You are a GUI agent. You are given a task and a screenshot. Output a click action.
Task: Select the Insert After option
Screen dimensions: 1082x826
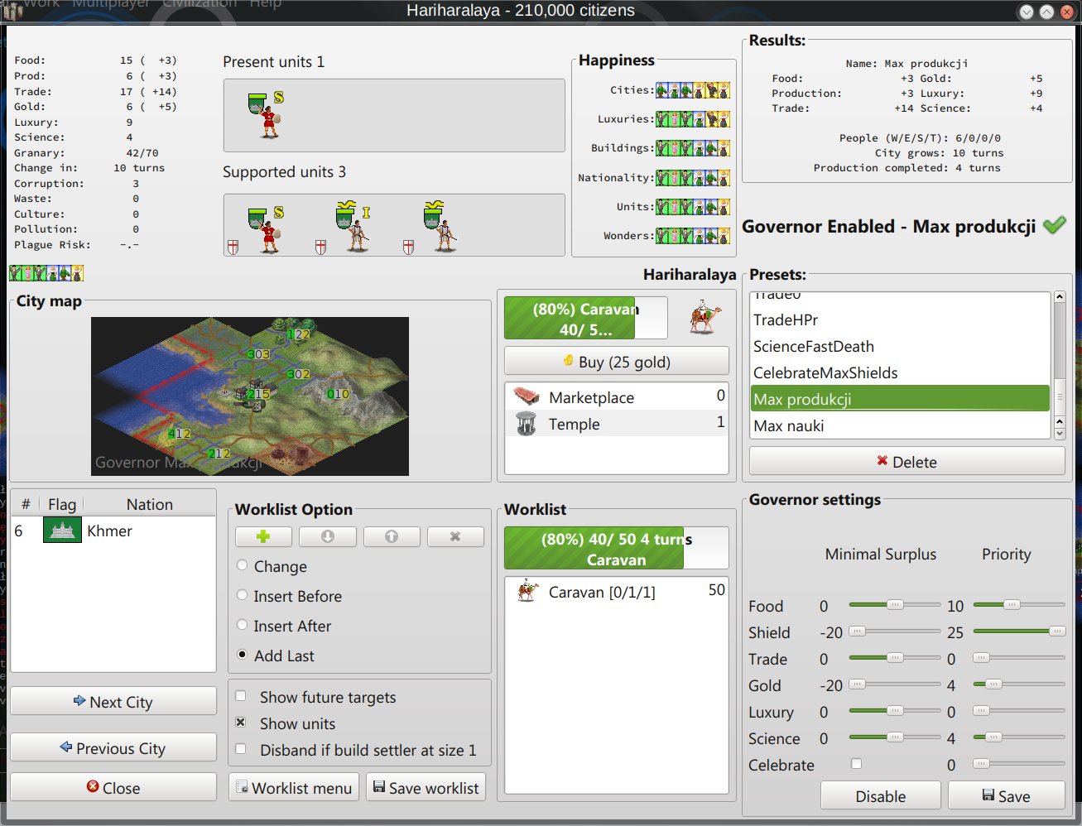coord(242,625)
